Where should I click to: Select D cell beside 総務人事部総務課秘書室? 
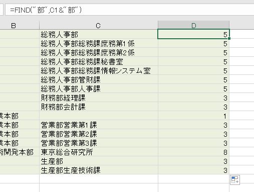click(194, 61)
